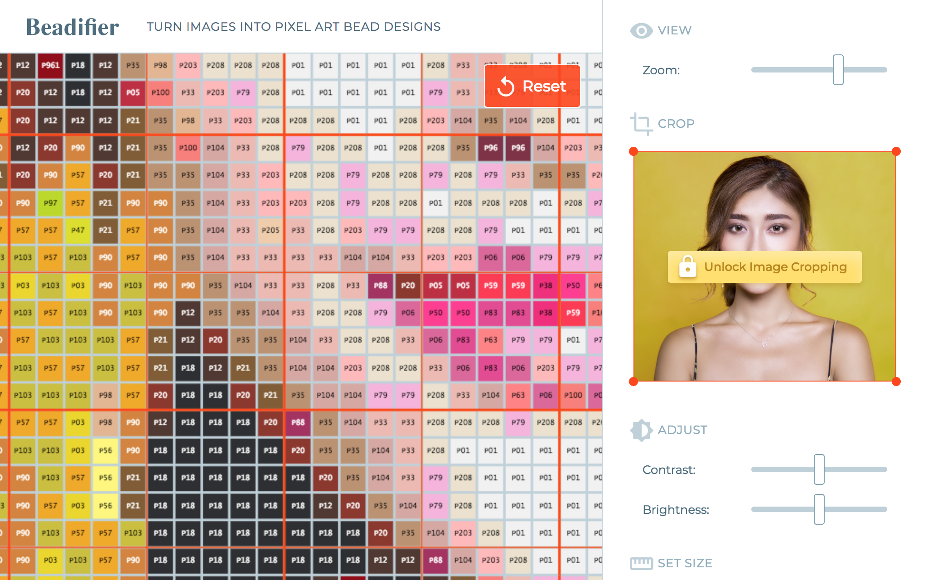Click the CROP section icon

(x=641, y=124)
